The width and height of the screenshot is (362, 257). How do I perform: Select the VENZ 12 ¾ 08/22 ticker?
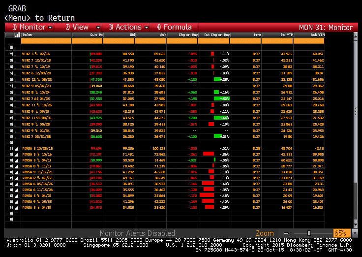click(x=37, y=79)
